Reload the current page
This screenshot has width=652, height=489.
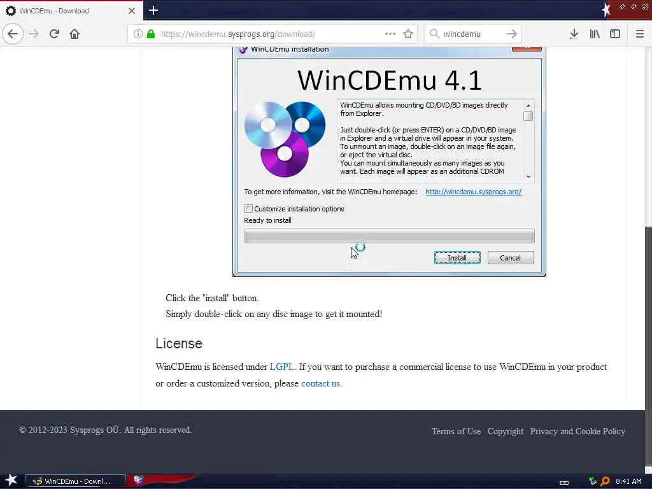pos(54,34)
